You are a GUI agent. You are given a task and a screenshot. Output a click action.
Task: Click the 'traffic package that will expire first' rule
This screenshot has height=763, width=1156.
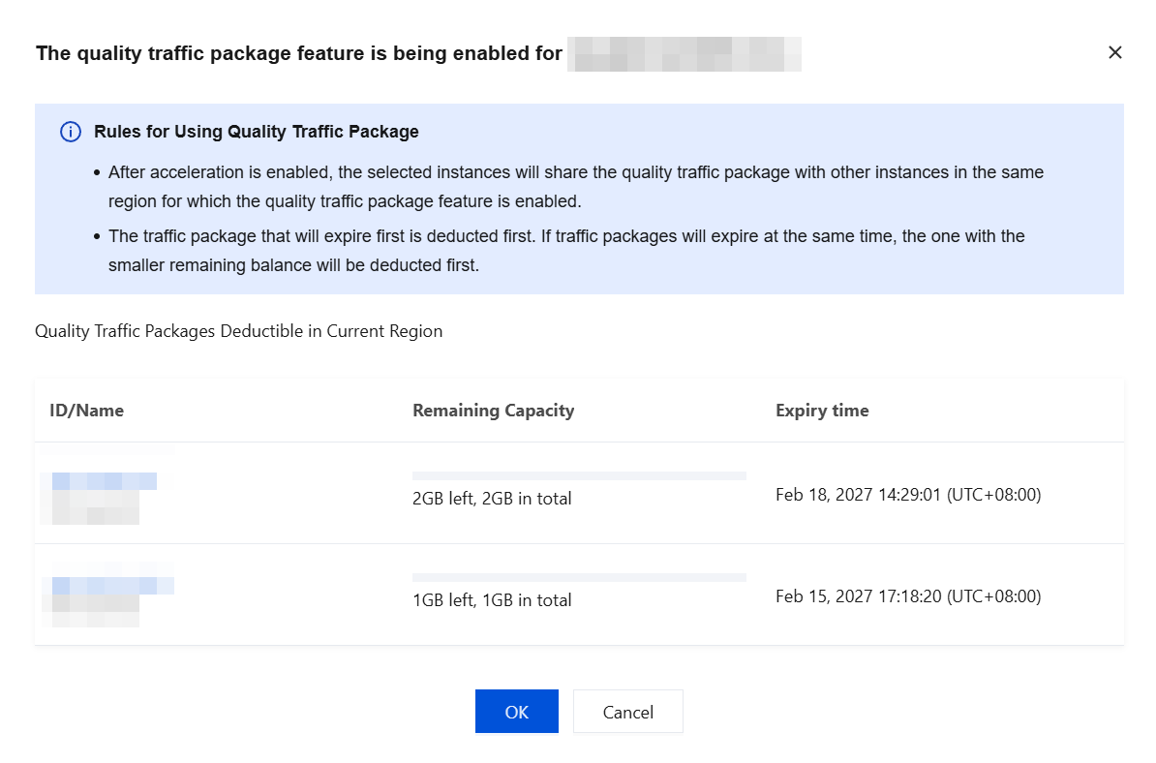tap(566, 251)
